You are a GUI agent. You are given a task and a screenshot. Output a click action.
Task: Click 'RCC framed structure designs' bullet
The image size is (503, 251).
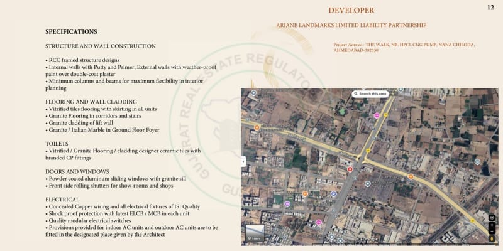(x=82, y=60)
